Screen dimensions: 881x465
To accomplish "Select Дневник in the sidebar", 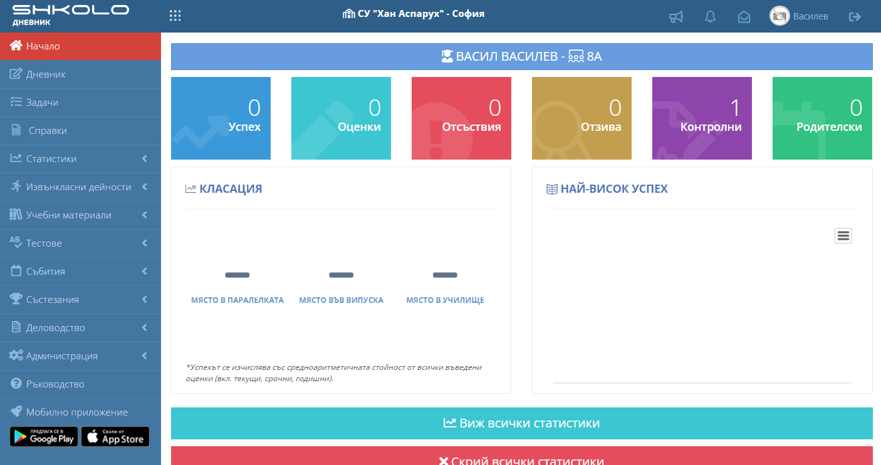I will coord(46,74).
